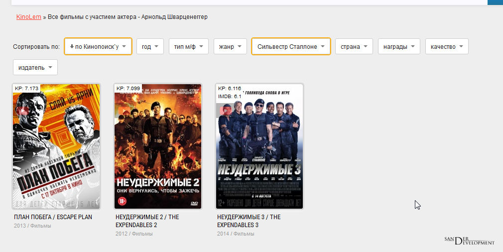Image resolution: width=503 pixels, height=252 pixels.
Task: Click the 'KP: 7.099' rating badge
Action: tap(128, 88)
